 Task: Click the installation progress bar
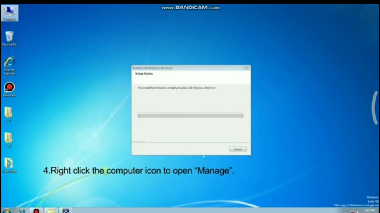point(191,115)
